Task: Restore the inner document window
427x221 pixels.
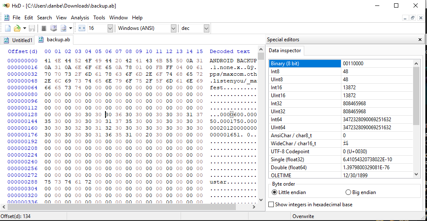Action: pyautogui.click(x=413, y=18)
